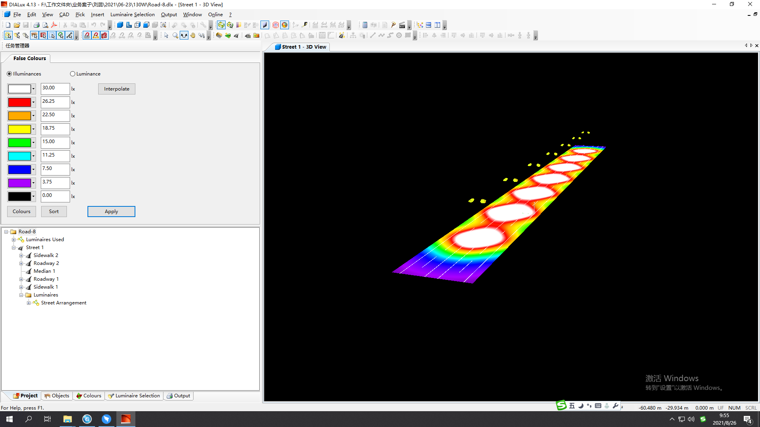Image resolution: width=760 pixels, height=427 pixels.
Task: Click the undo arrow icon
Action: click(x=94, y=25)
